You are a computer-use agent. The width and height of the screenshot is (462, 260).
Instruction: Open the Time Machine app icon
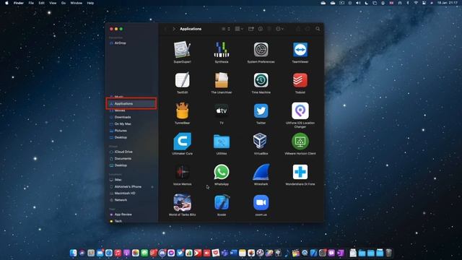(x=261, y=80)
